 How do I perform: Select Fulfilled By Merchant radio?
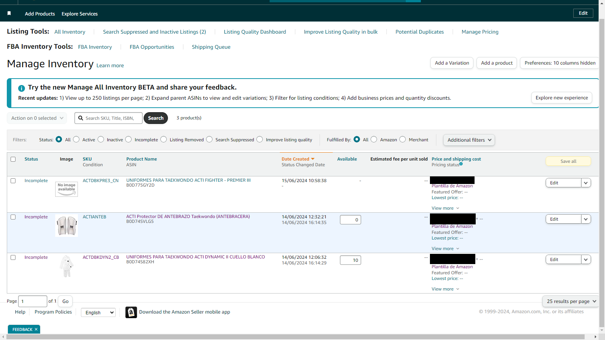tap(403, 139)
